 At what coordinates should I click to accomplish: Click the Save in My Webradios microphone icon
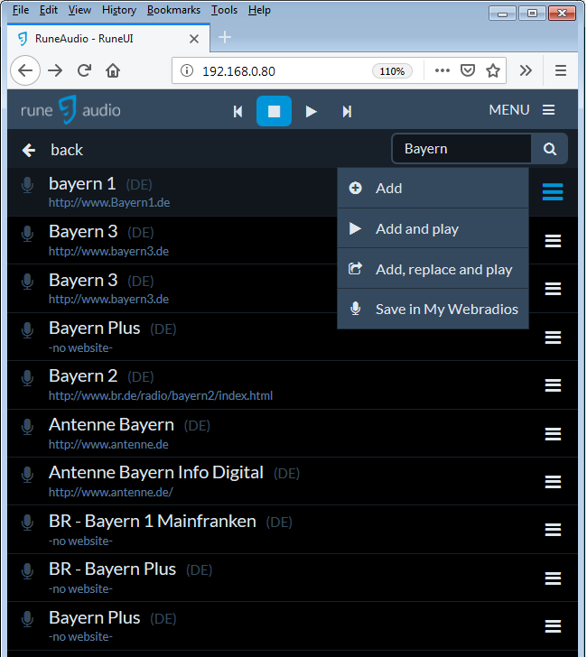tap(355, 309)
